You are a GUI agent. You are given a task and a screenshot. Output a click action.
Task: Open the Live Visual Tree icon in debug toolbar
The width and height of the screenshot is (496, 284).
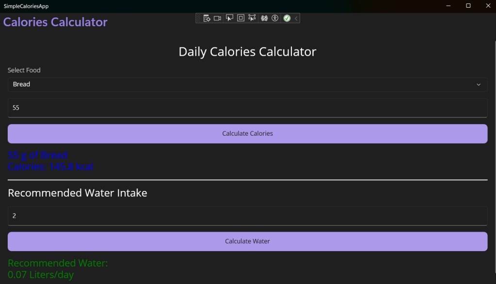pyautogui.click(x=207, y=18)
